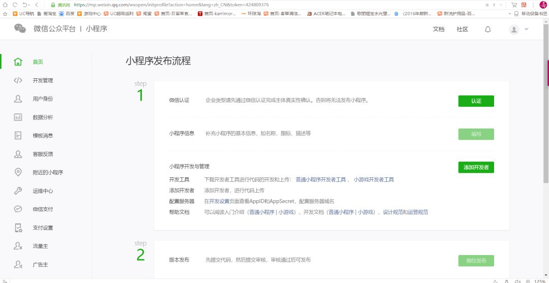Click the green 认证 button
Screen dimensions: 549x283
click(x=476, y=101)
